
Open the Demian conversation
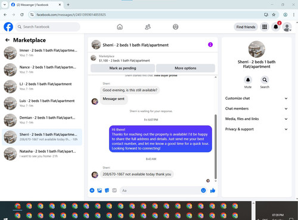[x=42, y=120]
